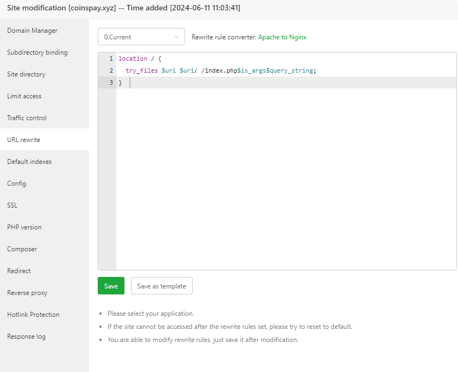Select the URL rewrite tab

(x=23, y=140)
